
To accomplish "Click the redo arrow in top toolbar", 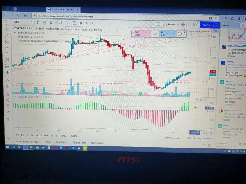I will click(92, 23).
